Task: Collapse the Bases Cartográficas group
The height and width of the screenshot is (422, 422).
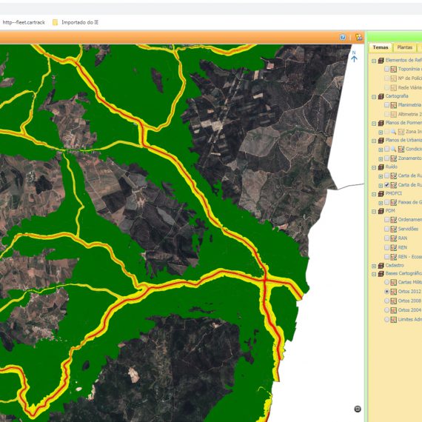Action: (x=374, y=275)
